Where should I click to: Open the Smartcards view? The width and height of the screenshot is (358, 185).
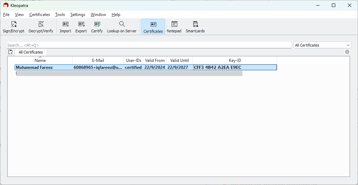click(195, 27)
